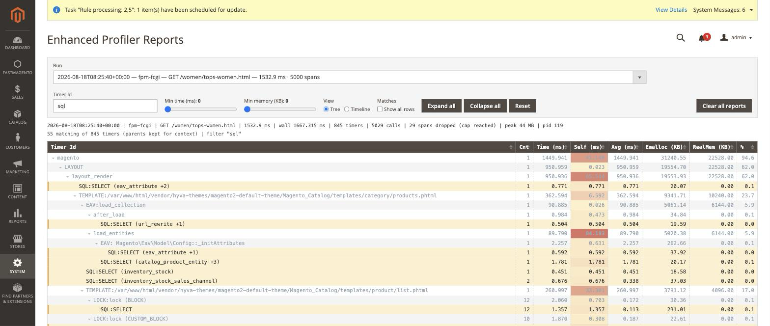
Task: Expand the System Messages dropdown arrow
Action: pos(751,10)
